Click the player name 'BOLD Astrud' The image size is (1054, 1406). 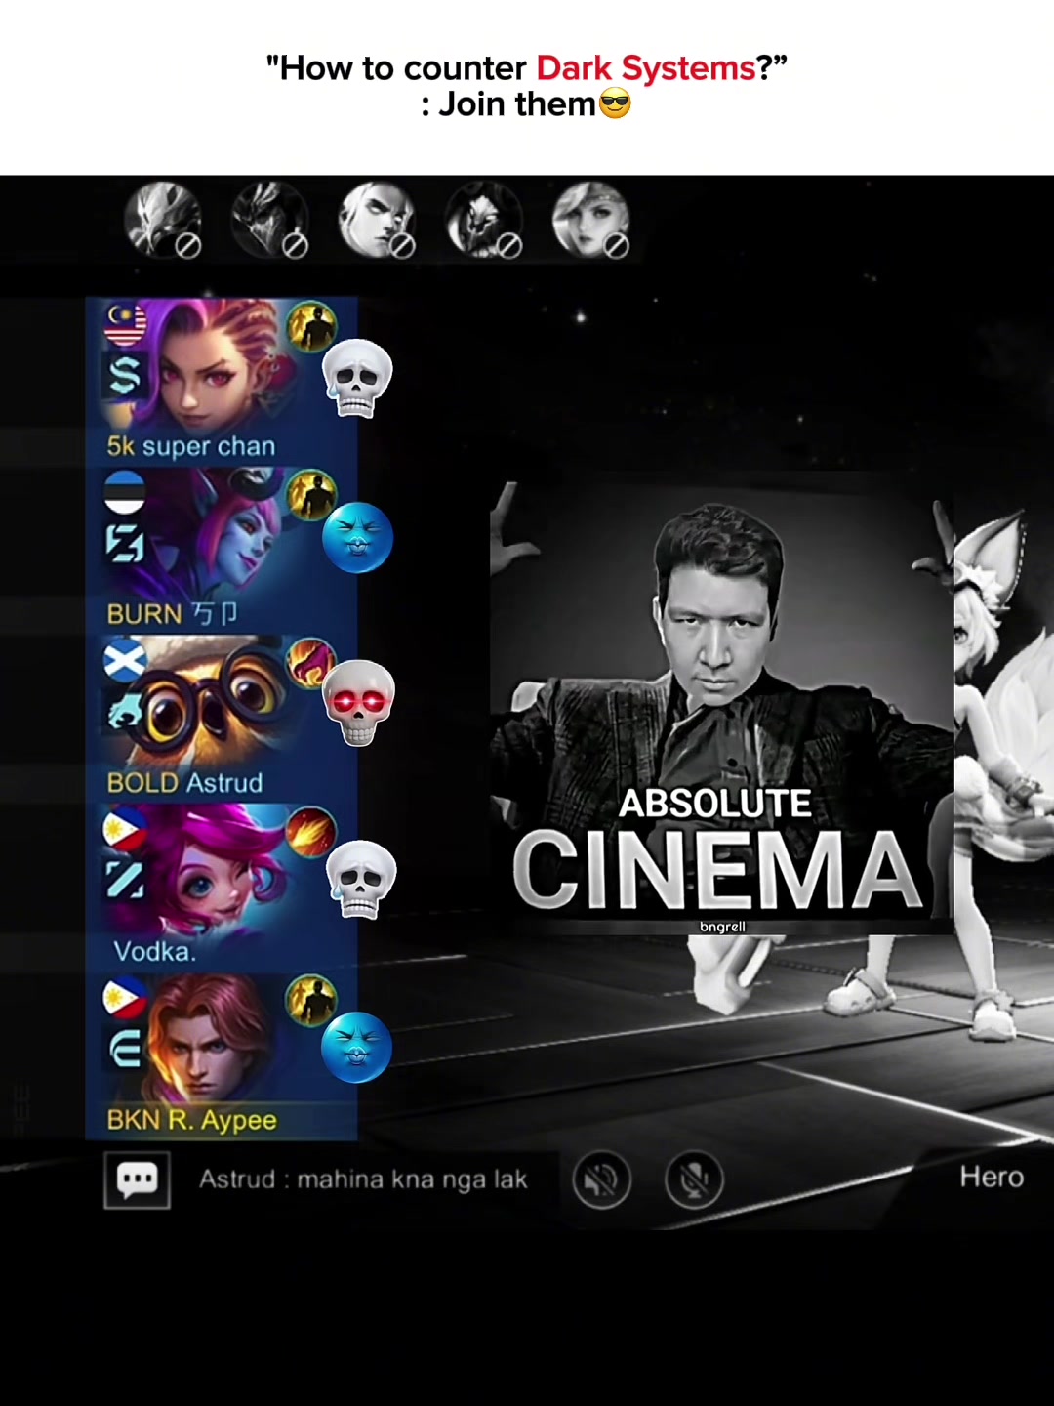click(184, 783)
